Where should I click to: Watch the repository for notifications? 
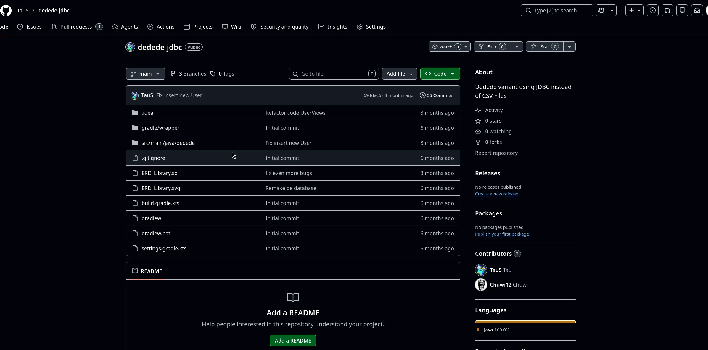pos(449,47)
